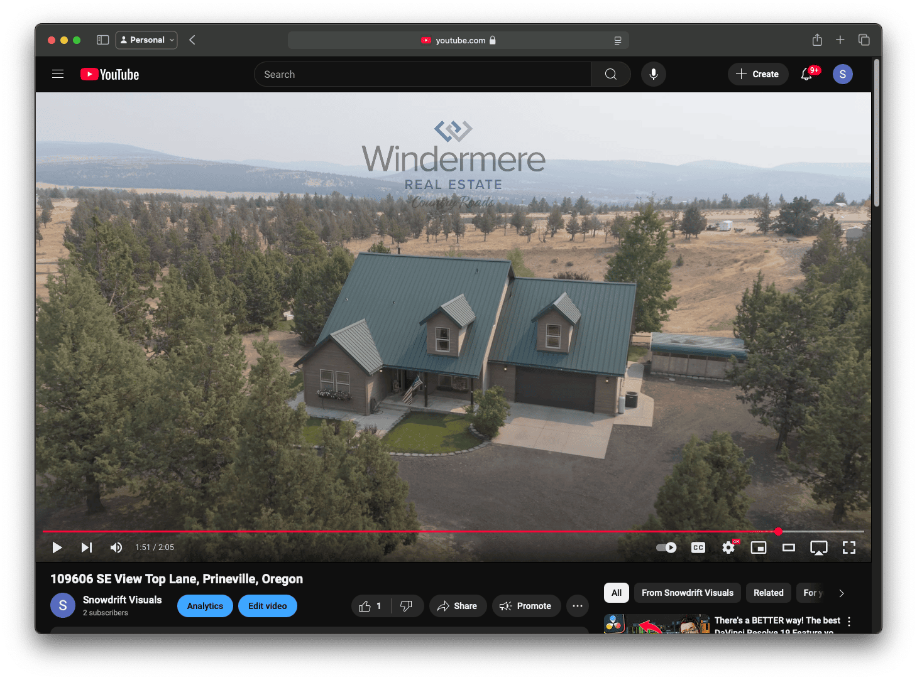Open AirPlay casting options

[819, 548]
